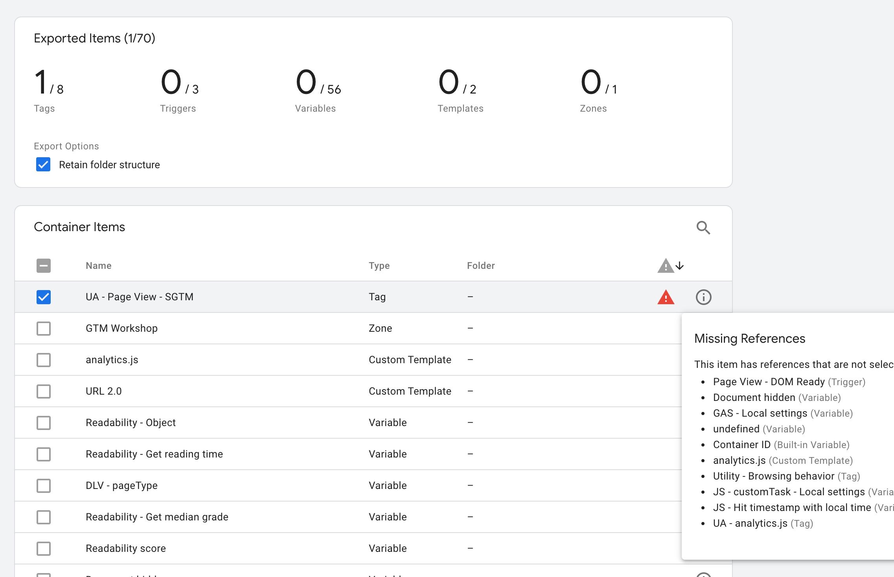Check the URL 2.0 checkbox
Screen dimensions: 894x577
click(x=44, y=391)
